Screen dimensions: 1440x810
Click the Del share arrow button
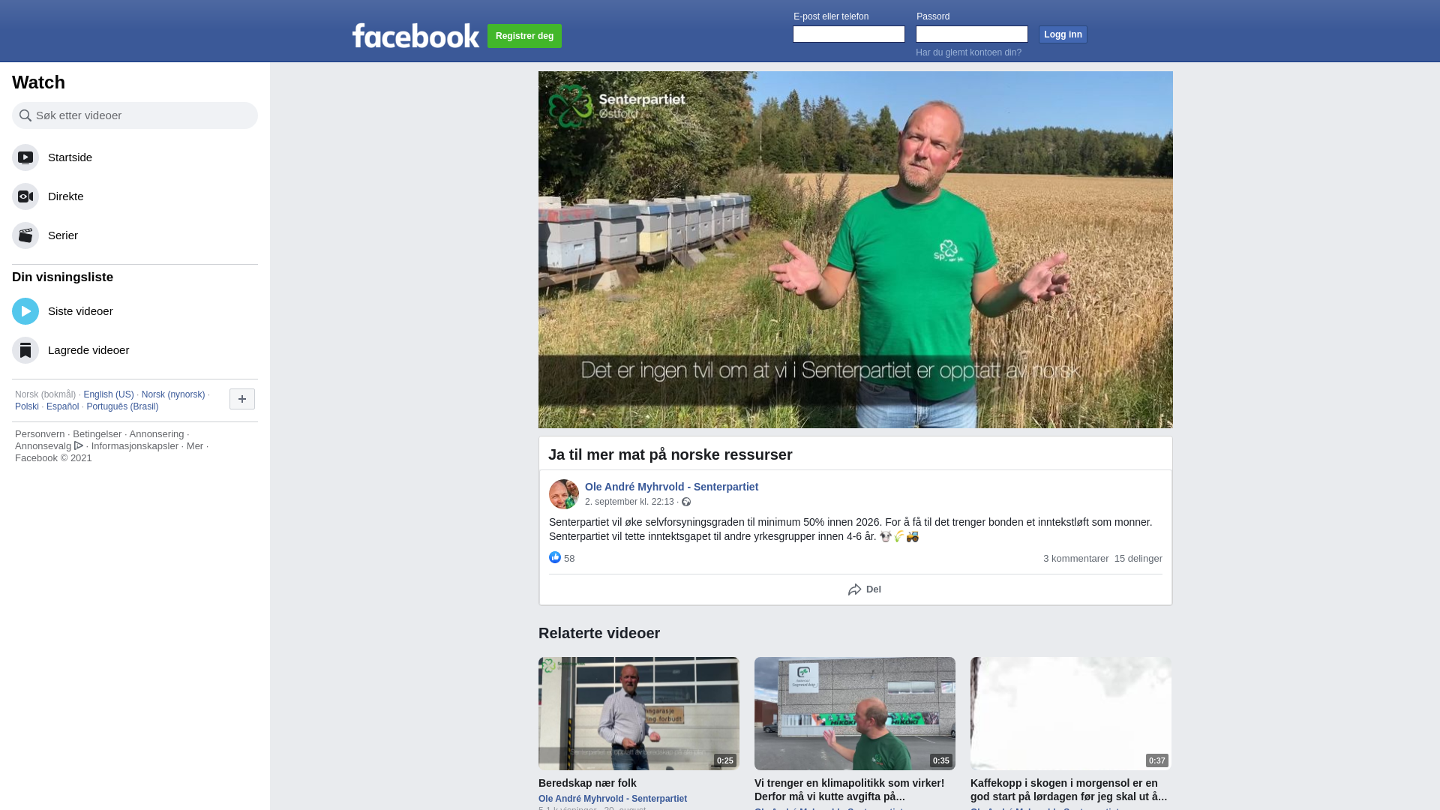click(864, 589)
